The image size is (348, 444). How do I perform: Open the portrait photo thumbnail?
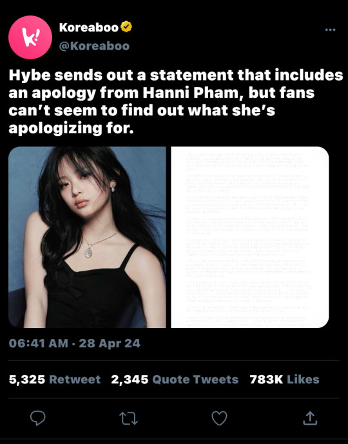[87, 237]
